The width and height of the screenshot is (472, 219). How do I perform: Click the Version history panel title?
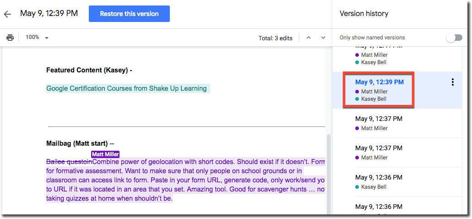(364, 14)
